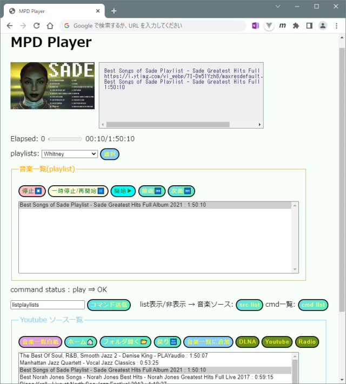The height and width of the screenshot is (384, 346).
Task: Skip to next track with 次曲
Action: point(181,191)
